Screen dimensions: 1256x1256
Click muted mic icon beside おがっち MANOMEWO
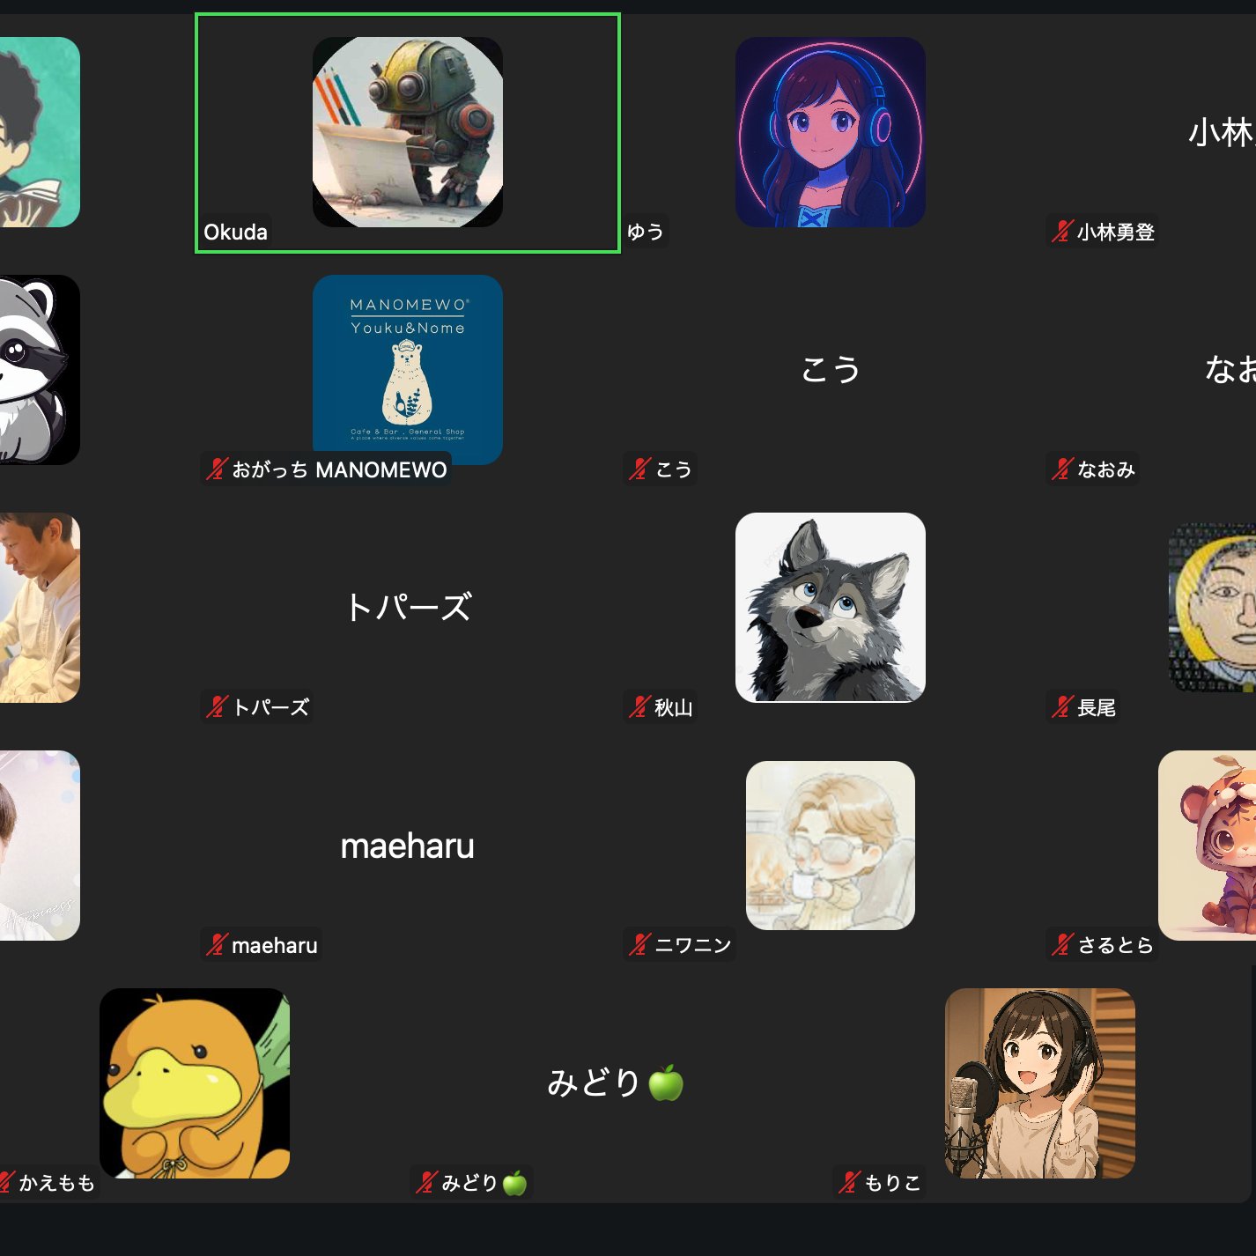point(217,469)
